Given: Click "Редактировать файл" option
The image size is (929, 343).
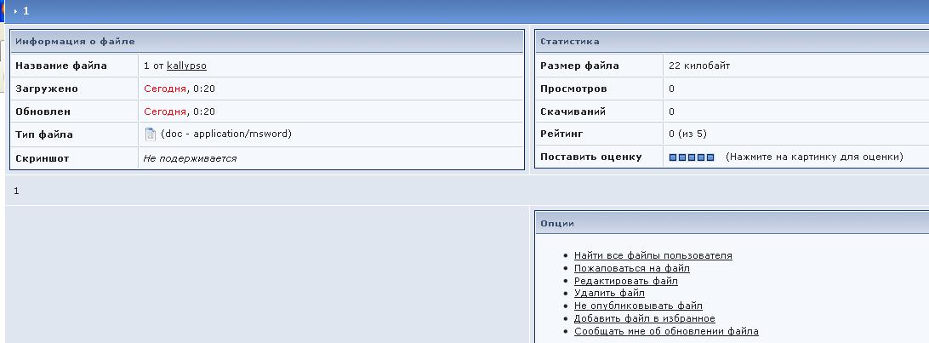Looking at the screenshot, I should [x=625, y=281].
